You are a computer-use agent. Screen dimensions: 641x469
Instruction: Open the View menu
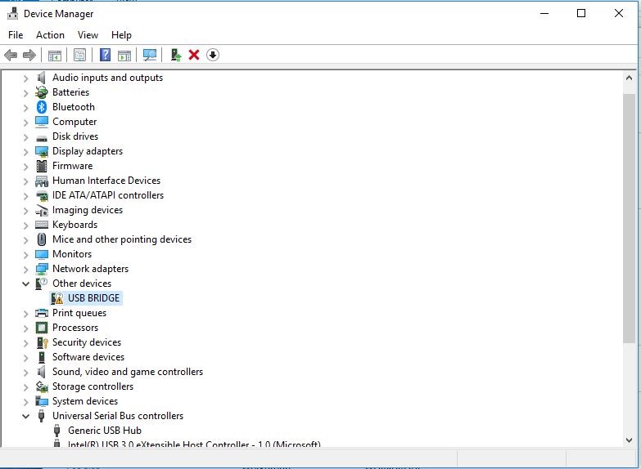click(88, 35)
